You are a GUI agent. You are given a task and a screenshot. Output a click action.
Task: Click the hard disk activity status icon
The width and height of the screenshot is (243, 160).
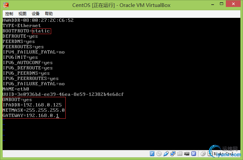click(x=152, y=154)
